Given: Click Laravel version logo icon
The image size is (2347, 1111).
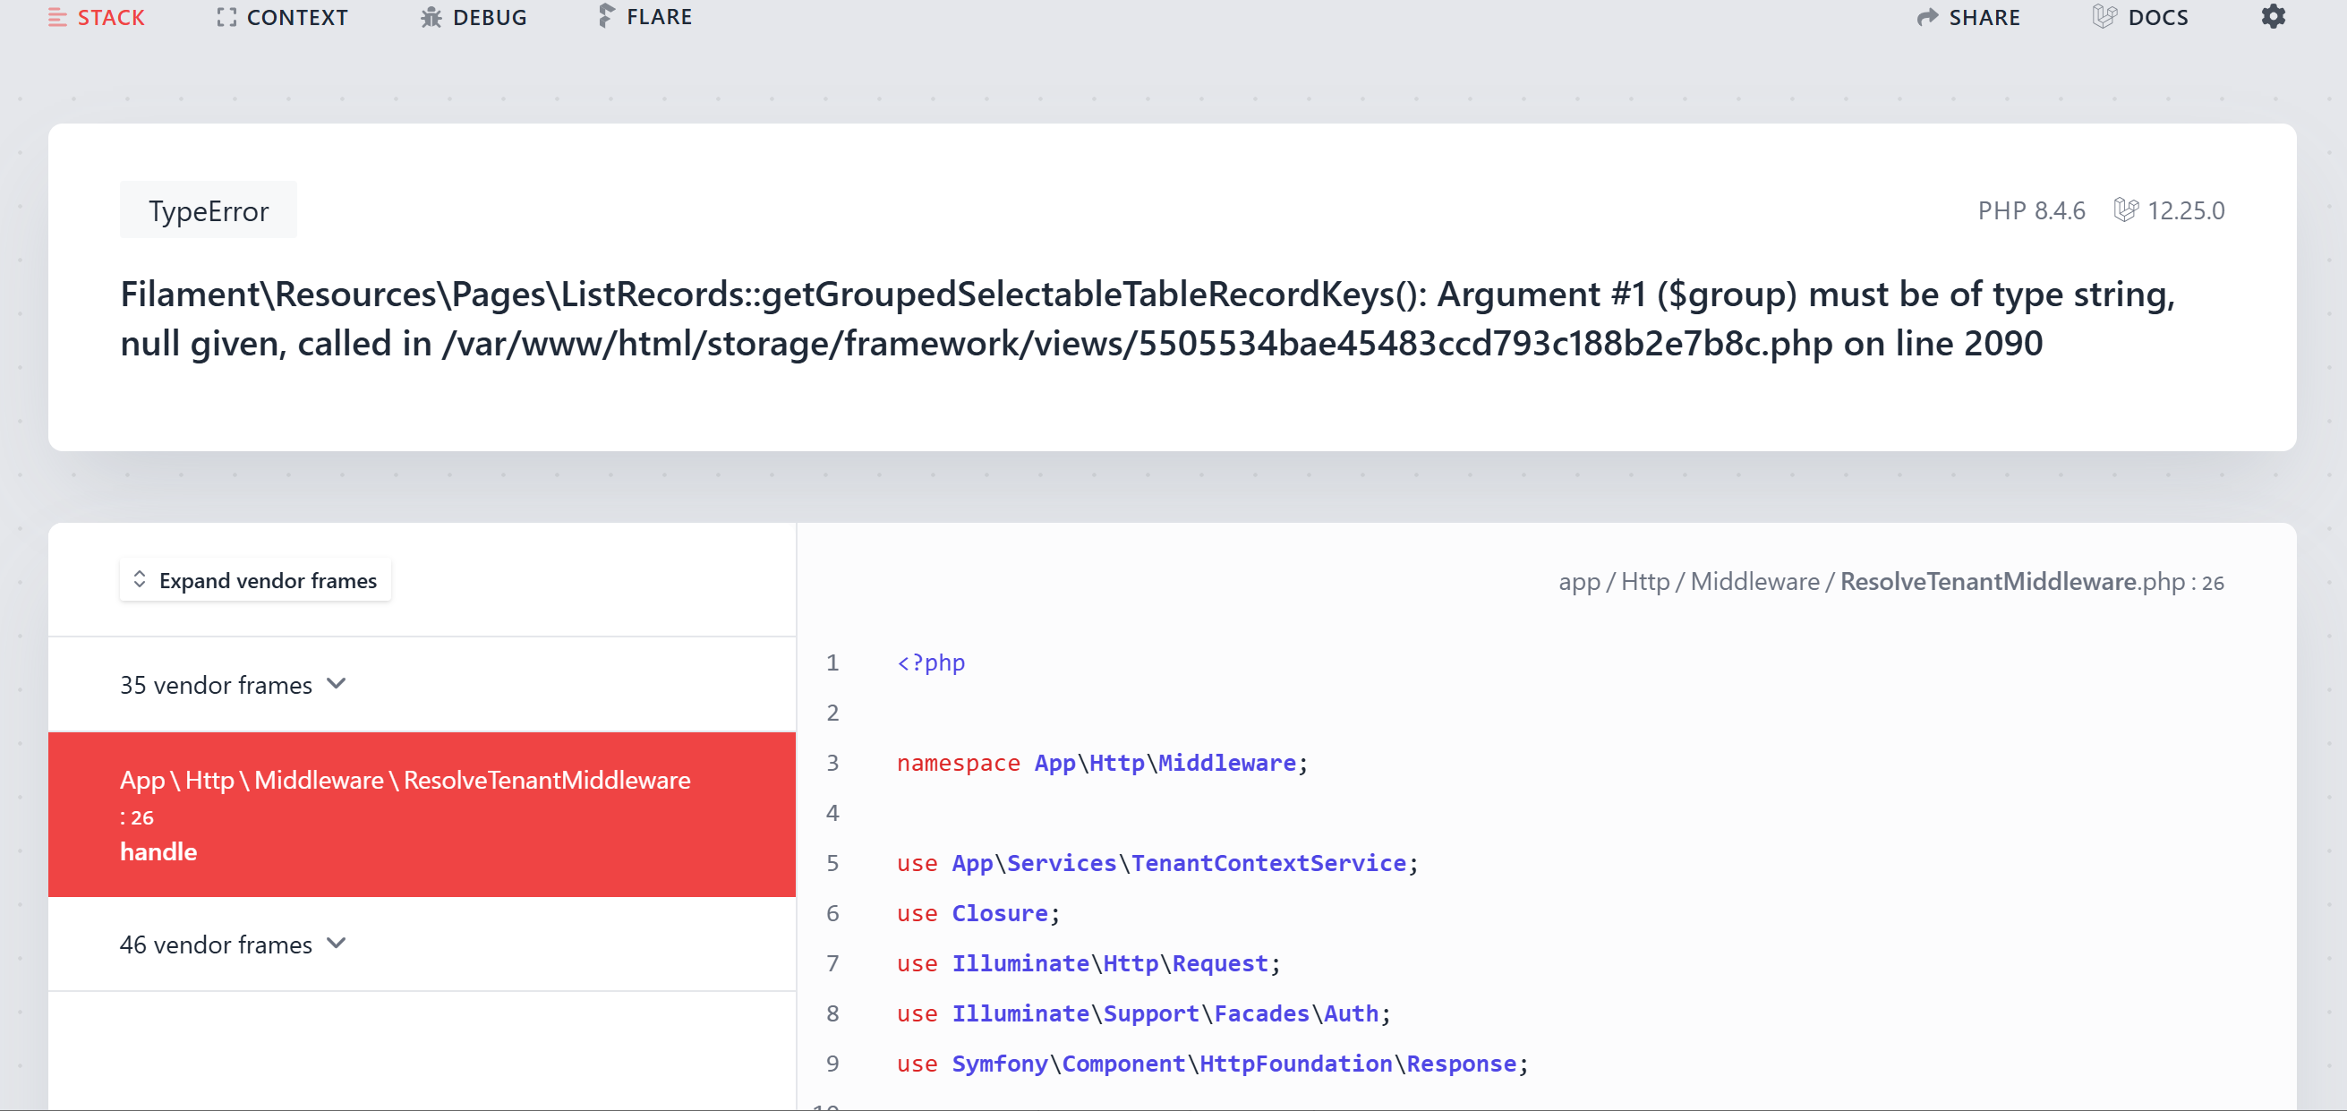Looking at the screenshot, I should [x=2125, y=210].
